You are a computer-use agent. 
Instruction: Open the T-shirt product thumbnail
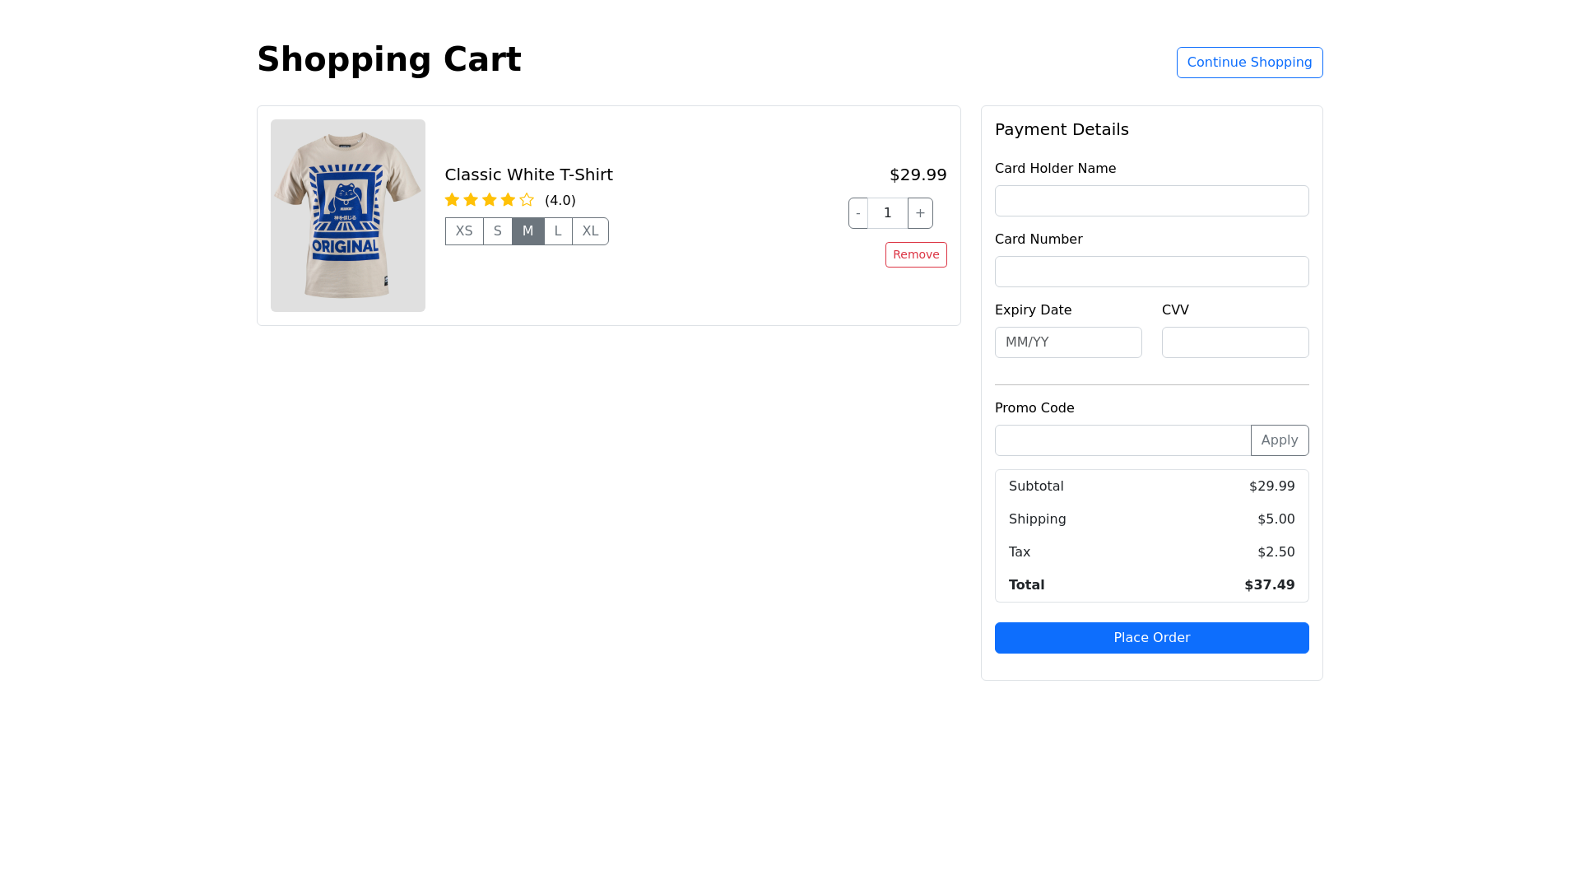click(x=348, y=216)
